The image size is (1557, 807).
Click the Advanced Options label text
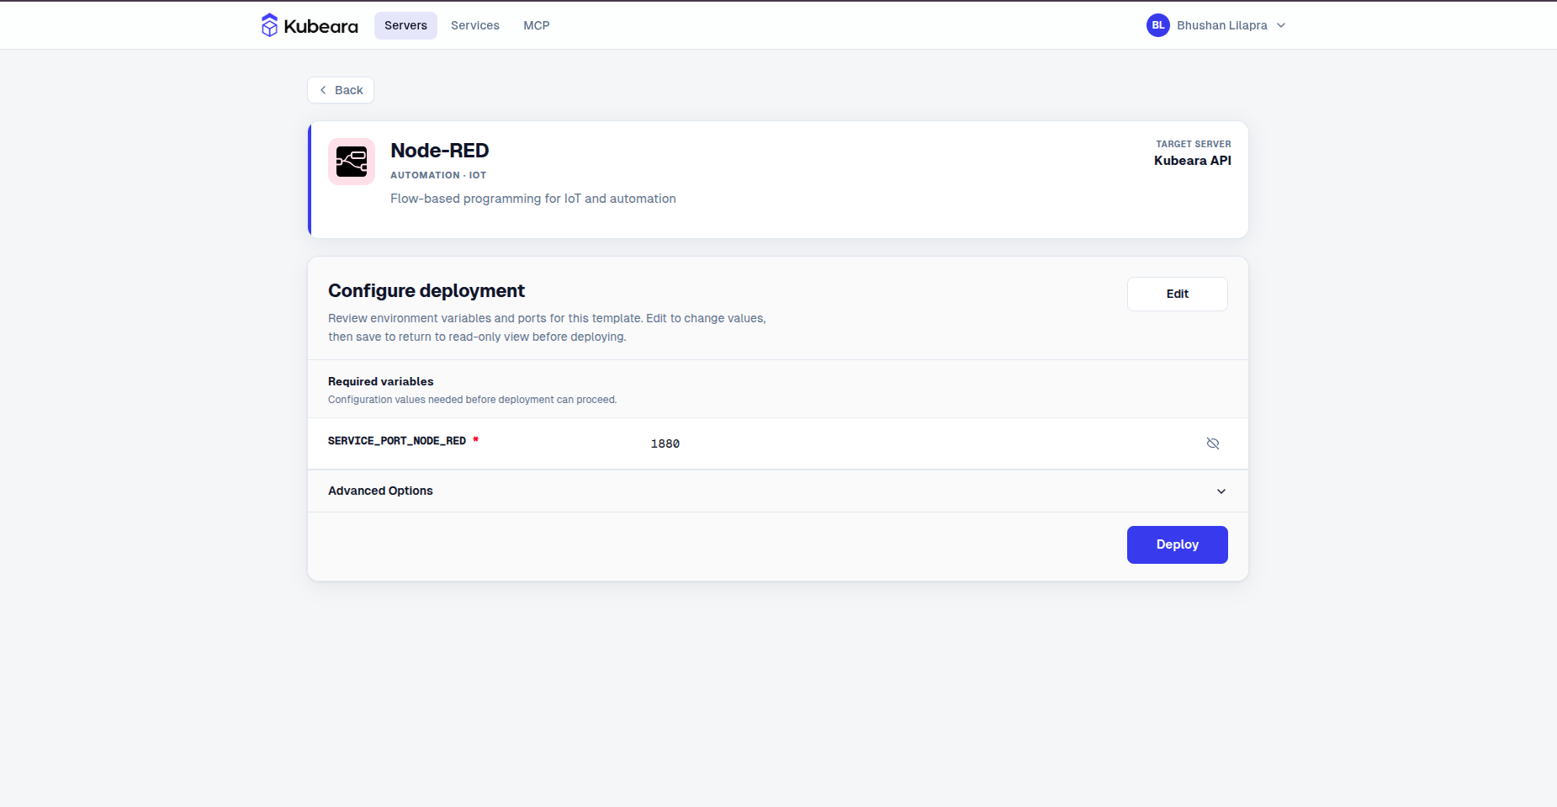380,491
